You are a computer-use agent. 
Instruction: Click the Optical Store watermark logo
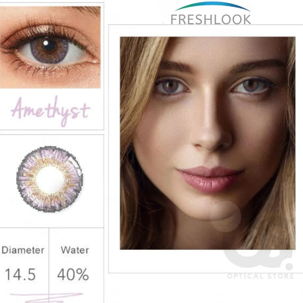[259, 259]
